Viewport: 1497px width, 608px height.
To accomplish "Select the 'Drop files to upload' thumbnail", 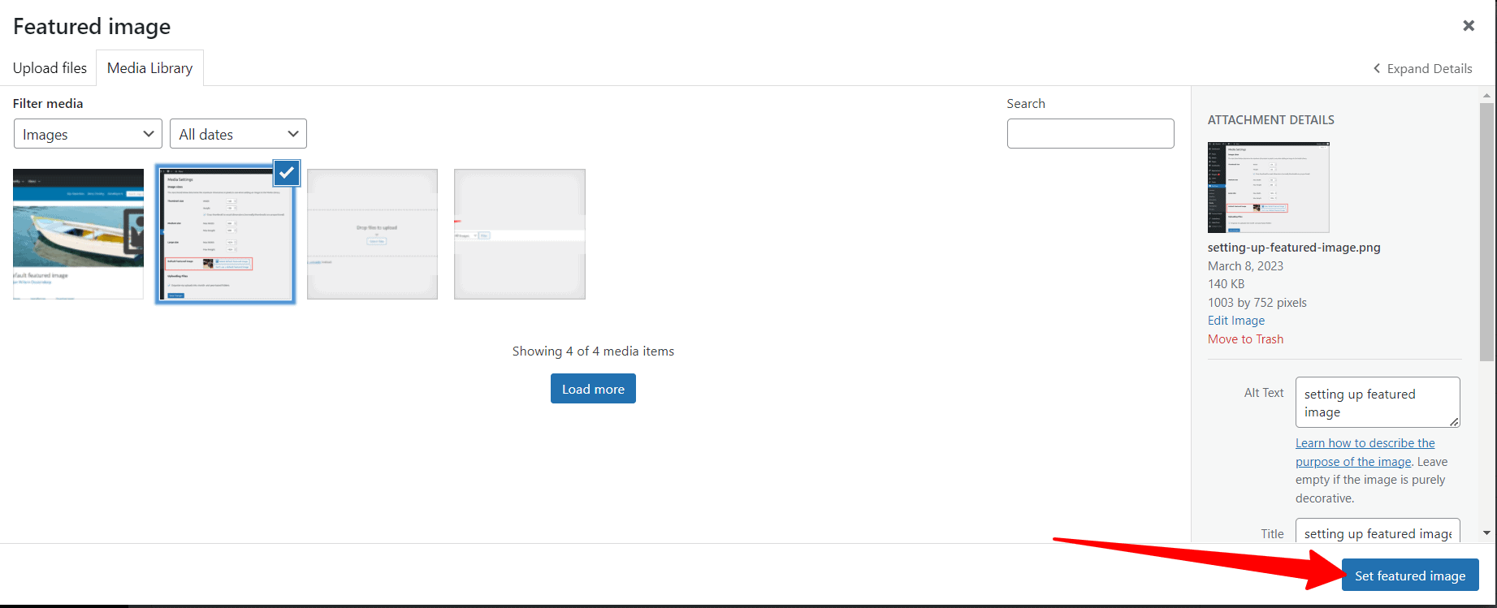I will click(x=372, y=234).
